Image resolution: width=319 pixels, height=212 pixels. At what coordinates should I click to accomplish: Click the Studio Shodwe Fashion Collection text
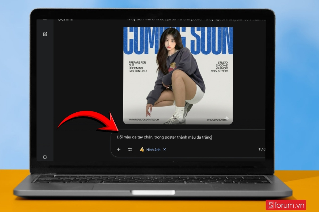[x=219, y=67]
